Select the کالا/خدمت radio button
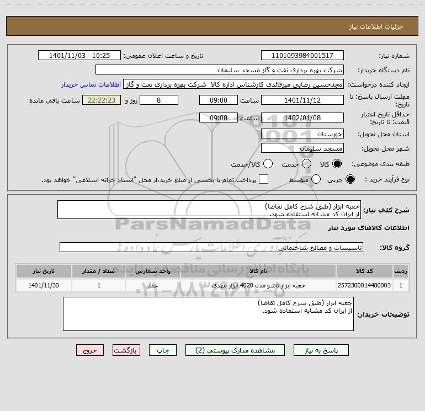The height and width of the screenshot is (411, 425). pos(268,164)
